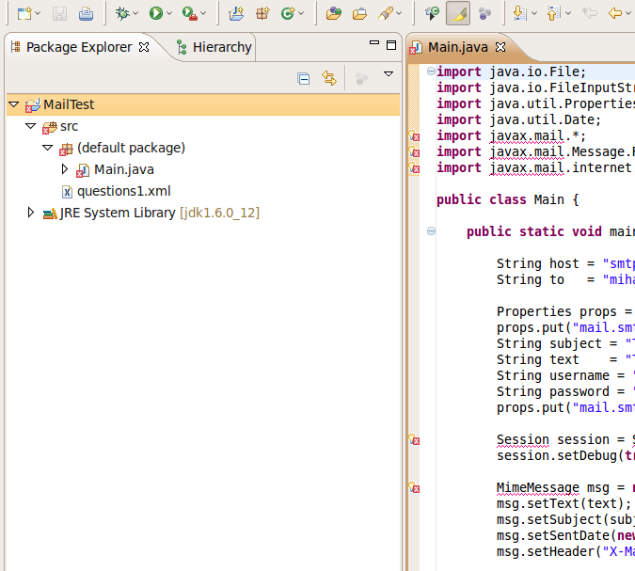Click the 'import java.util.Date;' line
Screen dimensions: 635x571
click(518, 119)
